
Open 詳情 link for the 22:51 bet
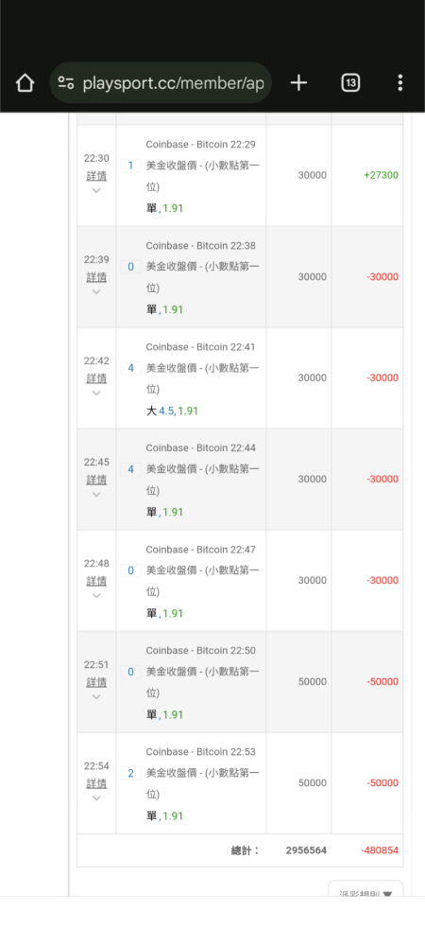pyautogui.click(x=96, y=682)
